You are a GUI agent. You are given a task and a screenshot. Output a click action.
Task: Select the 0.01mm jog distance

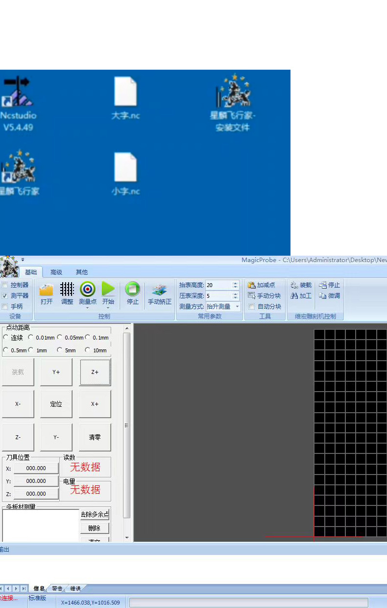[31, 338]
